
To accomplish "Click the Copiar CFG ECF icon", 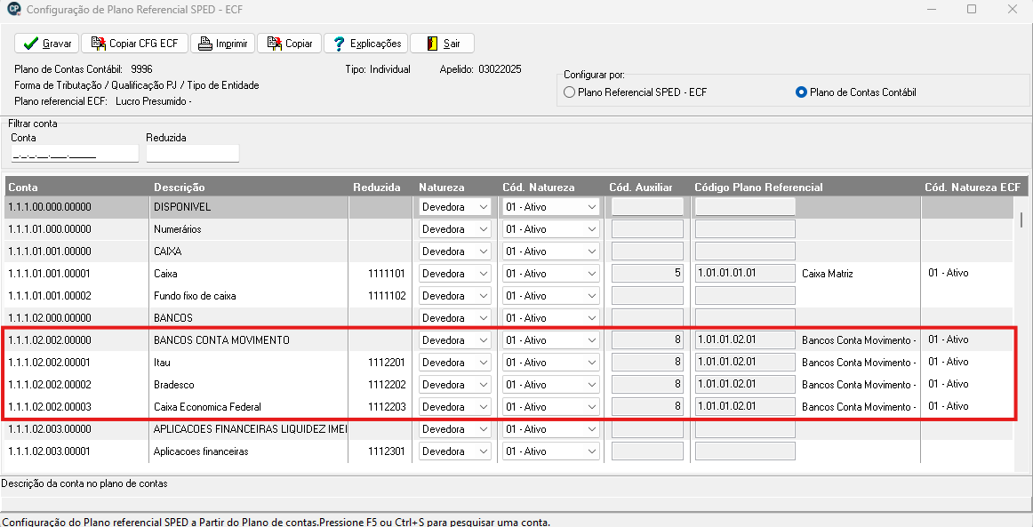I will (98, 44).
